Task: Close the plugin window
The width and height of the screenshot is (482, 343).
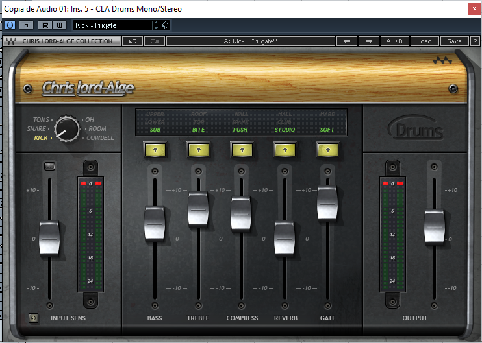Action: pyautogui.click(x=475, y=9)
